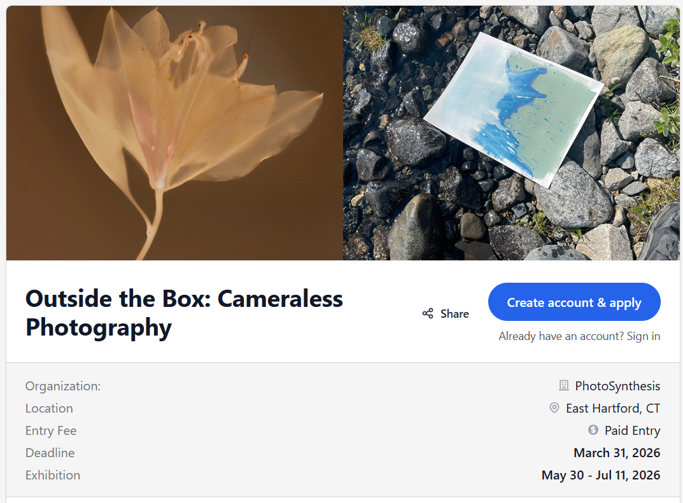Open the flower photogram image
The height and width of the screenshot is (503, 683).
(175, 133)
